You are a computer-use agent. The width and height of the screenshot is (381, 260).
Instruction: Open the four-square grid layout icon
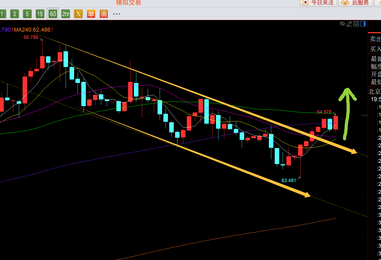click(x=356, y=24)
